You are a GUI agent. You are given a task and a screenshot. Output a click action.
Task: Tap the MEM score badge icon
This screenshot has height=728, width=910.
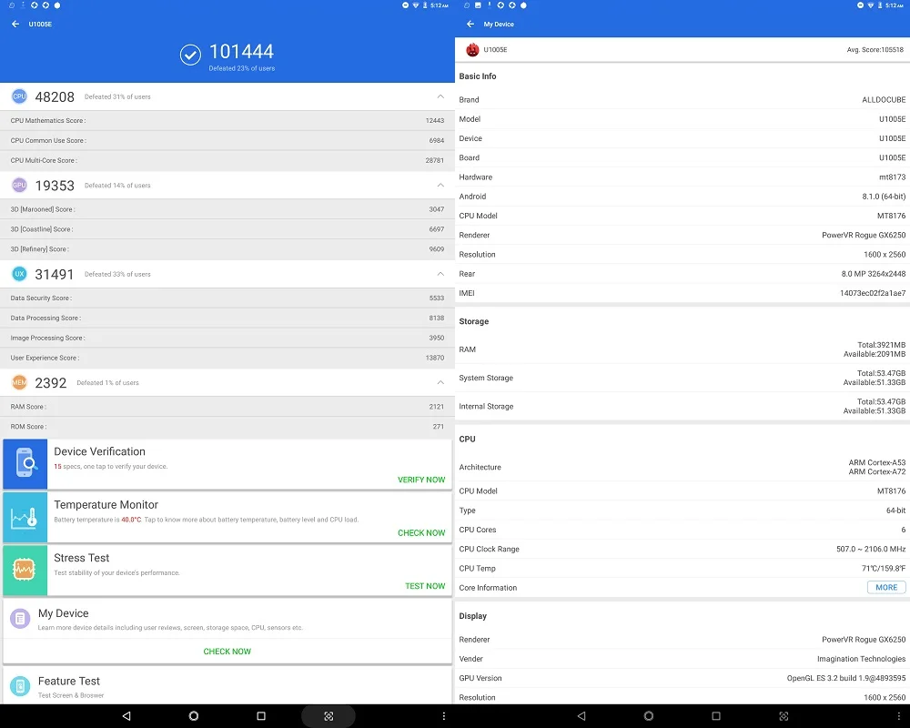(19, 382)
